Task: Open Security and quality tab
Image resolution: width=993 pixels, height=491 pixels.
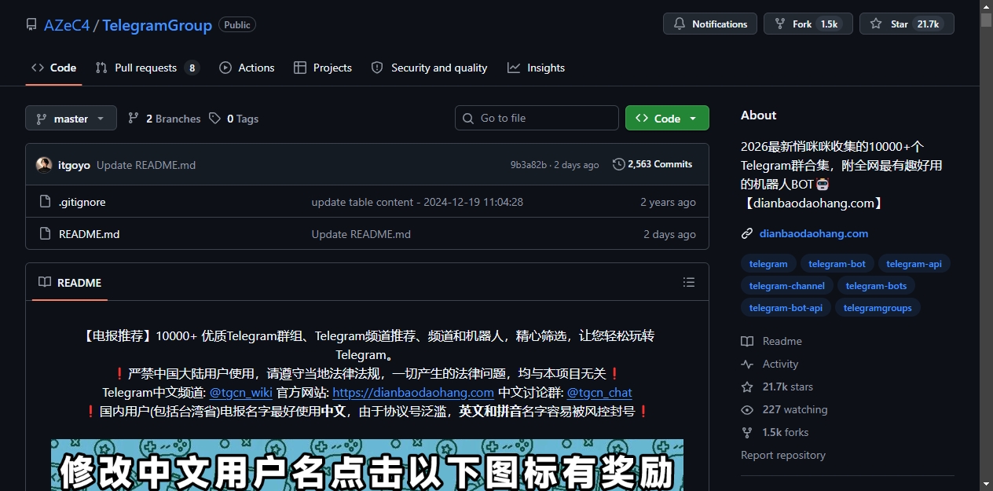Action: click(430, 68)
